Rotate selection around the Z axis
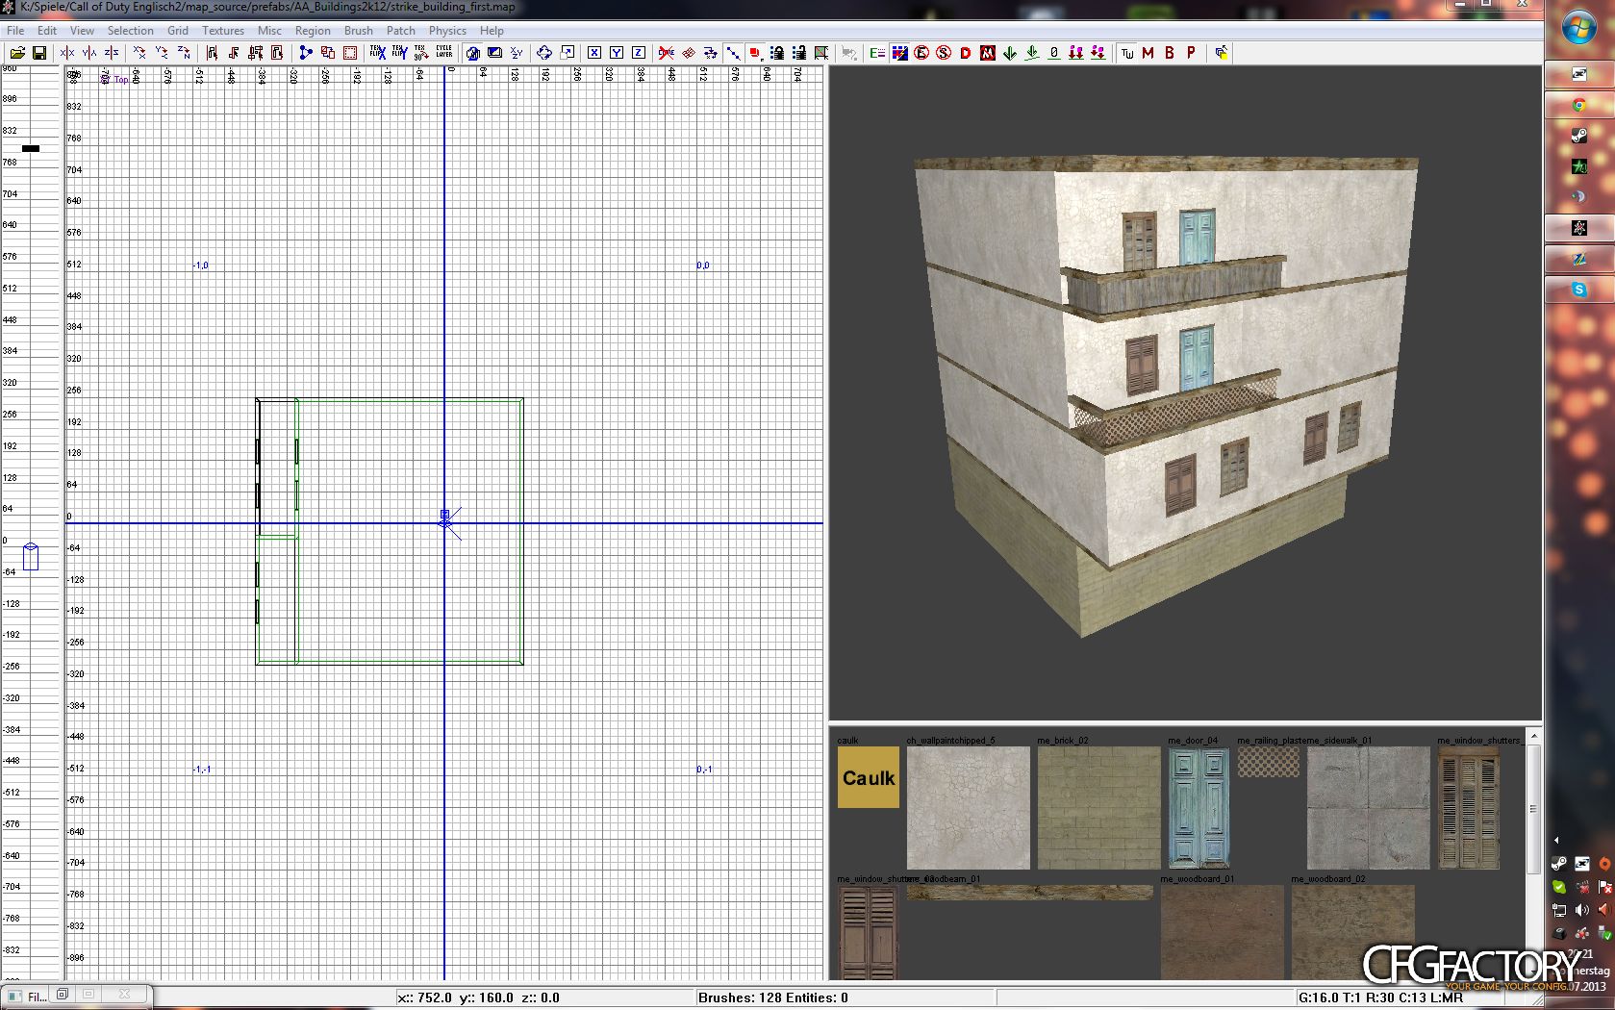Screen dimensions: 1615x1010 pos(184,53)
